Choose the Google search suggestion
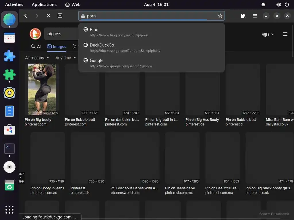 [152, 63]
